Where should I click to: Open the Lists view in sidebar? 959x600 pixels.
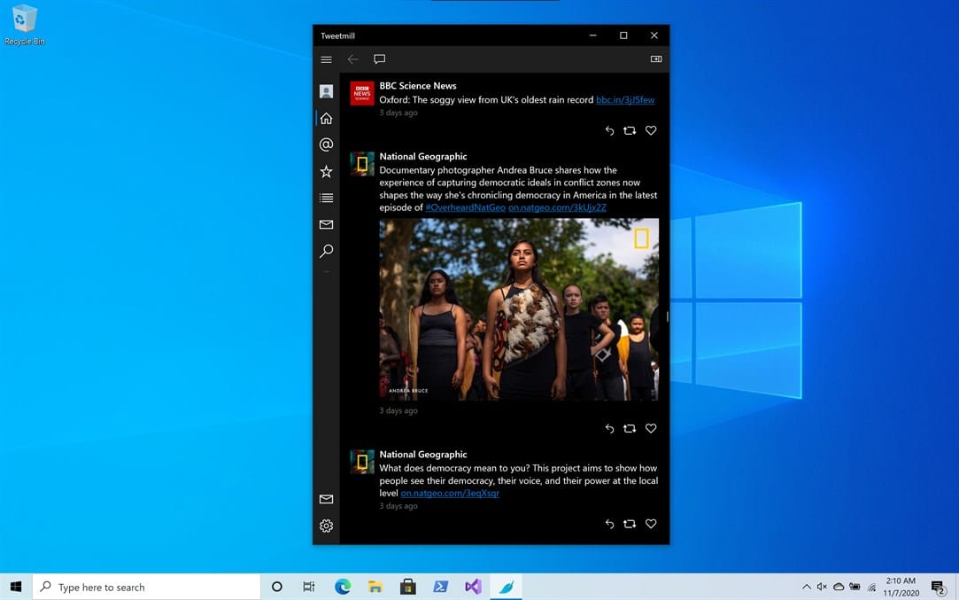tap(326, 198)
